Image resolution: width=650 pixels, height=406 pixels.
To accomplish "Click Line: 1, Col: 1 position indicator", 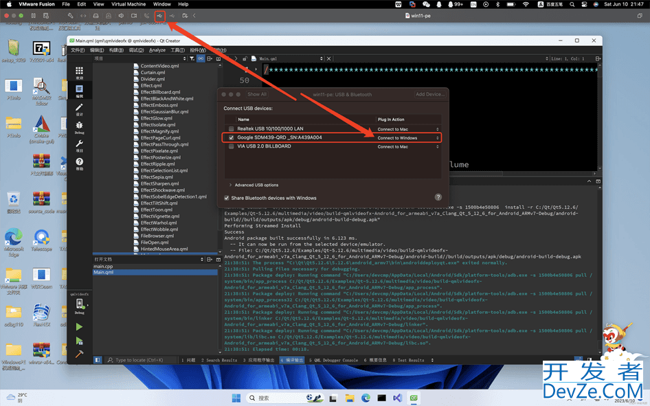I will tap(568, 58).
